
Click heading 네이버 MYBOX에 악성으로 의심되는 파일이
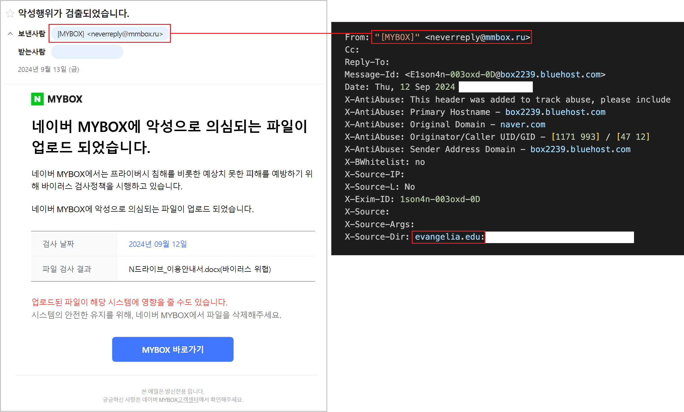pos(169,126)
